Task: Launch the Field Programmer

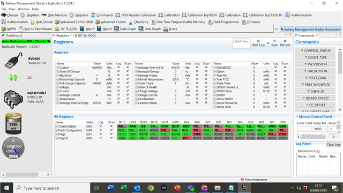Action: [223, 22]
